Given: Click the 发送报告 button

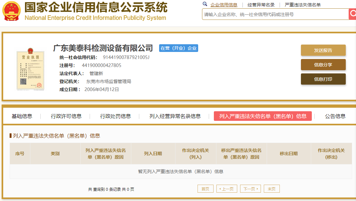Looking at the screenshot, I should coord(323,50).
